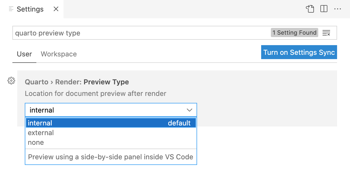350x173 pixels.
Task: Focus the settings search input field
Action: (x=108, y=33)
